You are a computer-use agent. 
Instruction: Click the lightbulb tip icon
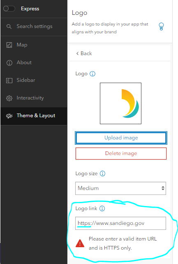coord(161,27)
